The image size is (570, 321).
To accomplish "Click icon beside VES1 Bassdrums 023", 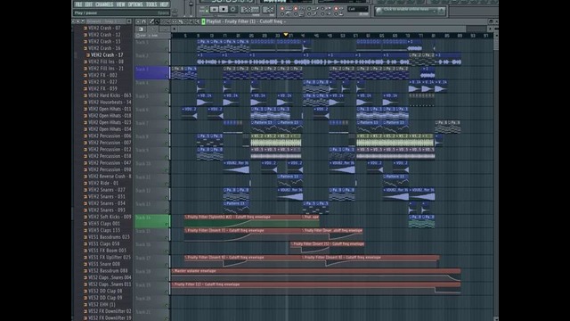I will [x=85, y=237].
